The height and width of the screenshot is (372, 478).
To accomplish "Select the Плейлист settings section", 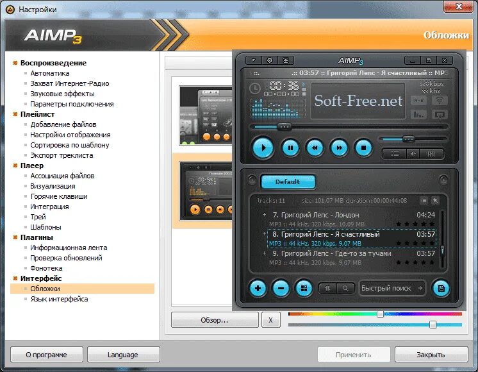I will coord(38,114).
